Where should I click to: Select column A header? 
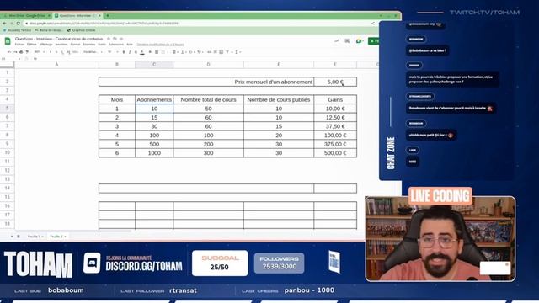coord(56,65)
